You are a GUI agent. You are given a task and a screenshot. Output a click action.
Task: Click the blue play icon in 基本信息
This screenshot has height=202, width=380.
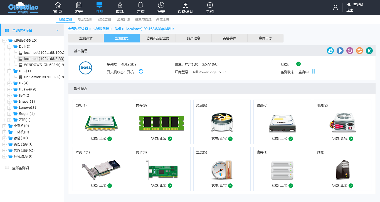coord(340,50)
